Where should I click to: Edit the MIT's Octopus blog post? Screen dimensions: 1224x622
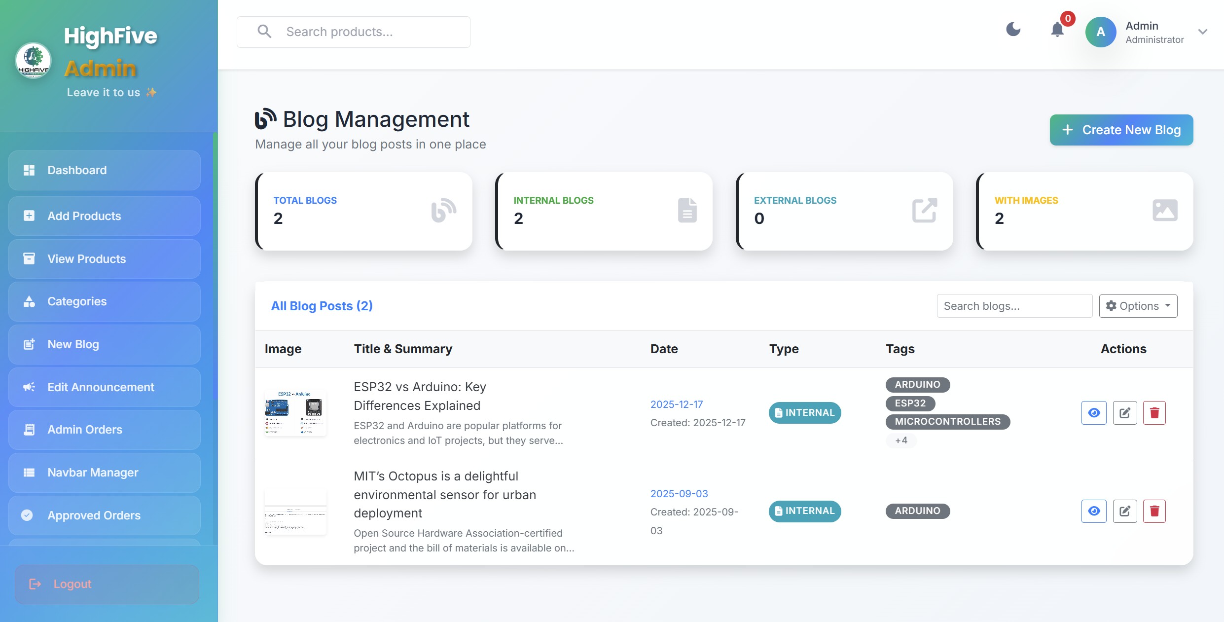click(x=1124, y=511)
